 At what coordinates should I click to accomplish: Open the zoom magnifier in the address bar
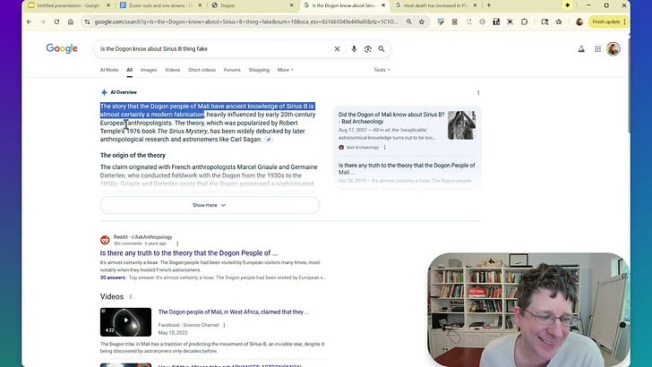(409, 21)
